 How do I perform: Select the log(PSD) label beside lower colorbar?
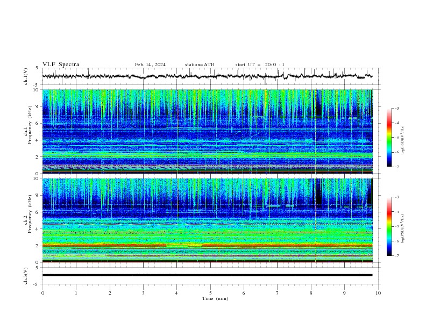click(403, 229)
